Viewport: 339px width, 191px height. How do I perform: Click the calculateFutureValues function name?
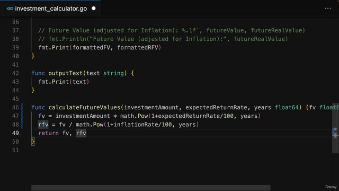click(84, 107)
